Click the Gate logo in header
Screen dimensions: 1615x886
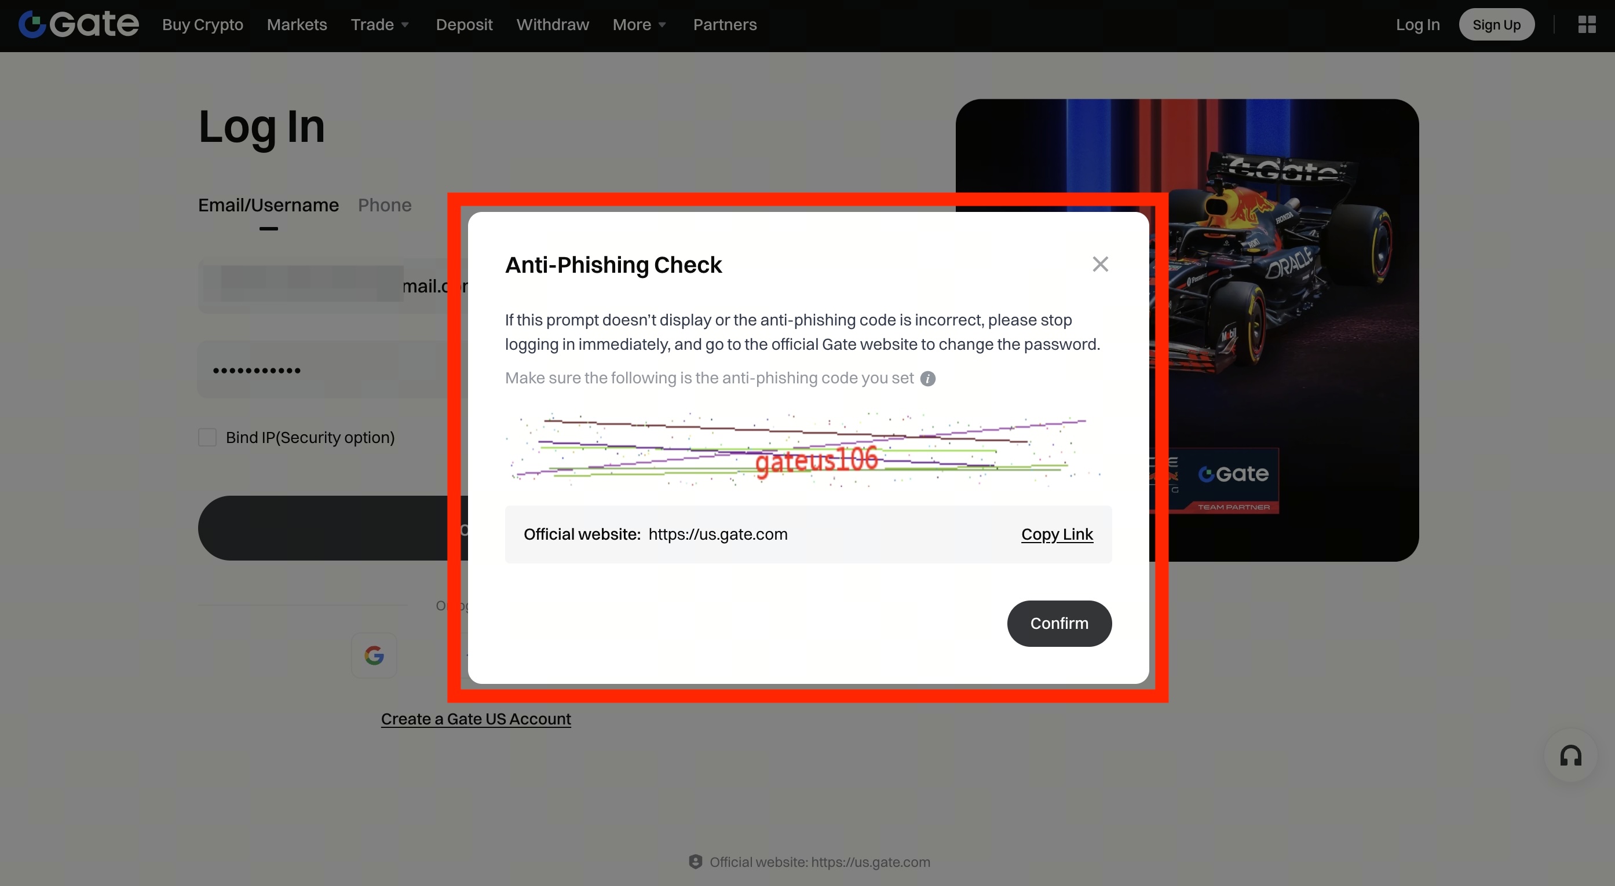coord(78,24)
